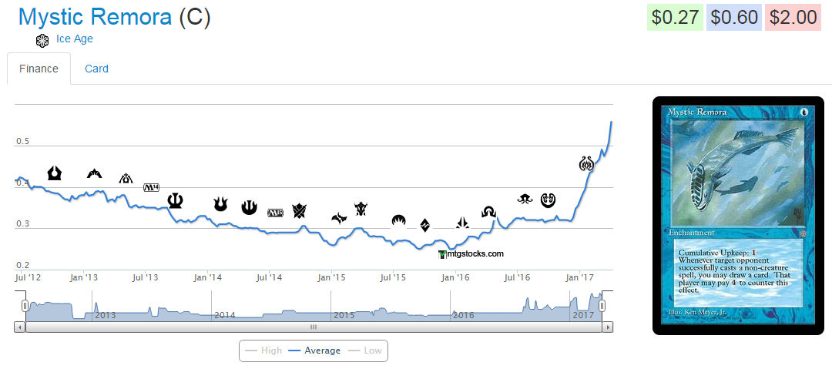The image size is (832, 369).
Task: Click the Ice Age snowflake set symbol
Action: point(42,40)
